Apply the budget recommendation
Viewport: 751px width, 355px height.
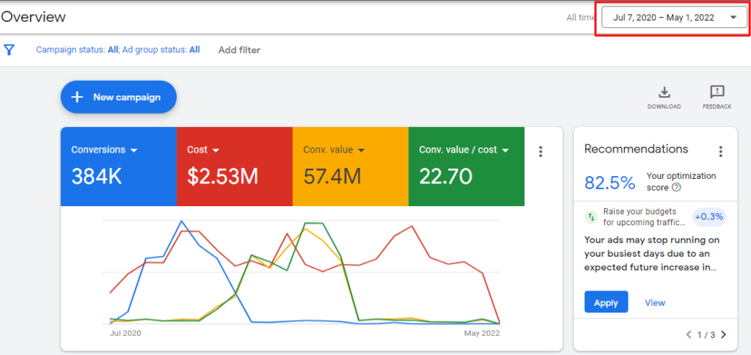click(x=606, y=301)
